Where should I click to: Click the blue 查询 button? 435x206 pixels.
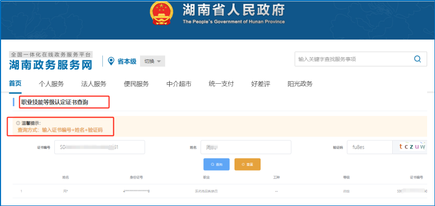tap(216, 164)
